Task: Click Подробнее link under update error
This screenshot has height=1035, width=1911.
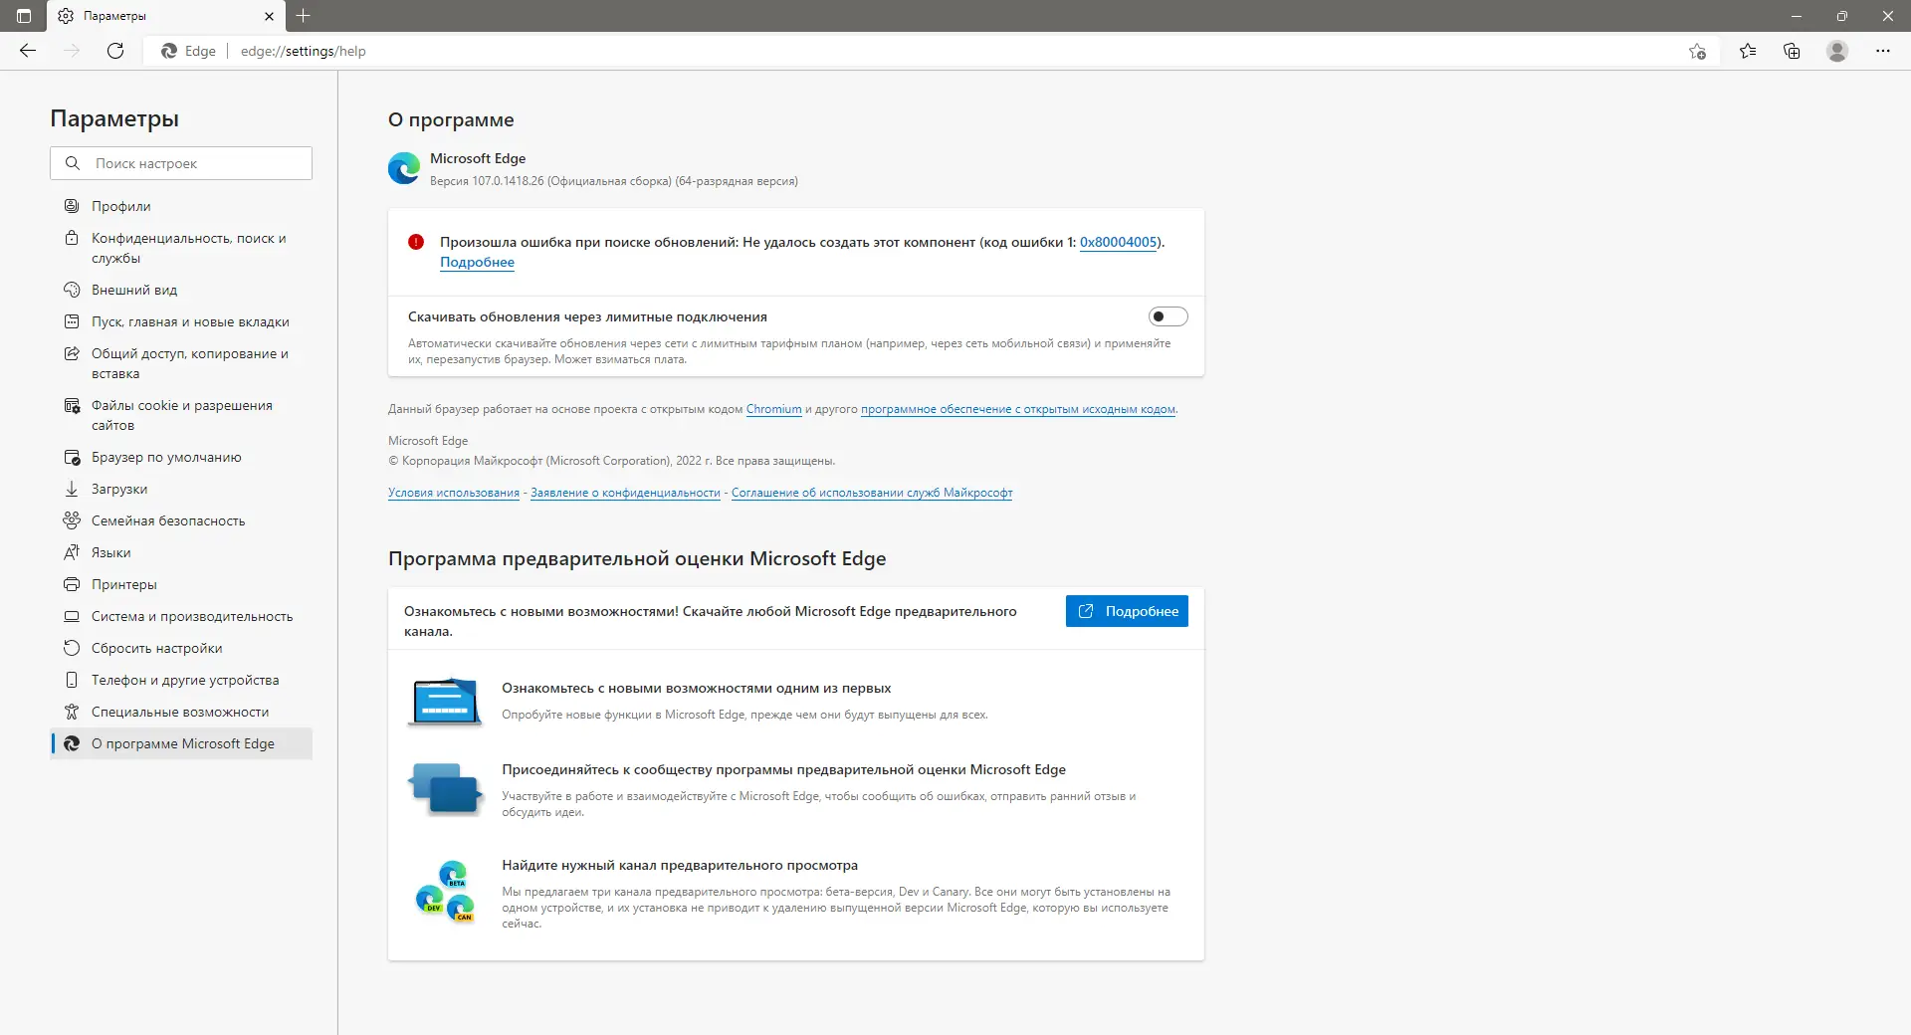Action: pos(478,262)
